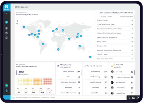Click the data locations table scrollbar
This screenshot has width=143, height=103.
click(135, 17)
